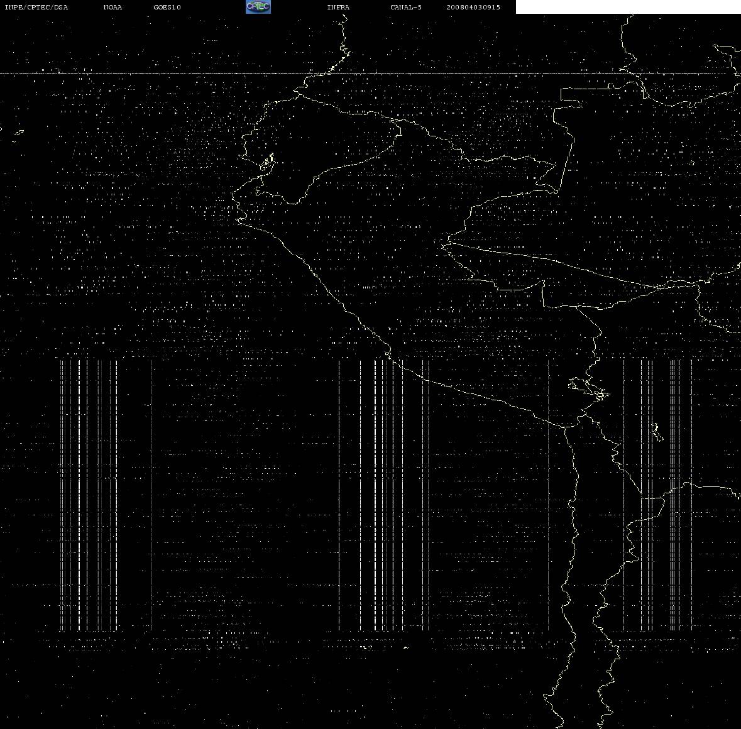Click the "INFRA" header label
The image size is (741, 729).
(x=338, y=7)
